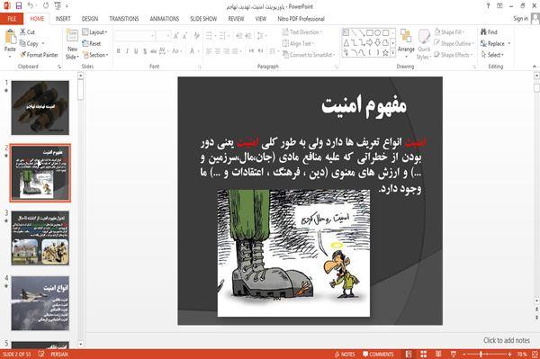This screenshot has height=359, width=540.
Task: Open the font size combo box
Action: [x=163, y=36]
